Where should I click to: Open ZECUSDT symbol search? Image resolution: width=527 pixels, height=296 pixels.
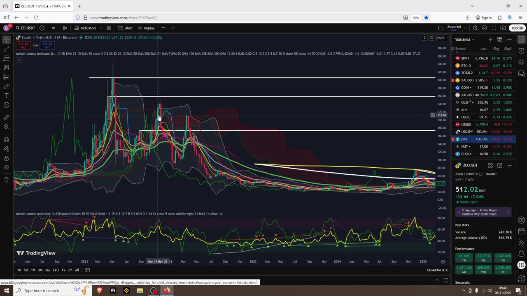[26, 28]
